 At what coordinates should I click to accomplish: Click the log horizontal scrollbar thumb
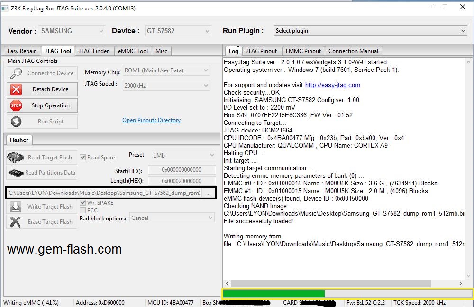pos(331,283)
